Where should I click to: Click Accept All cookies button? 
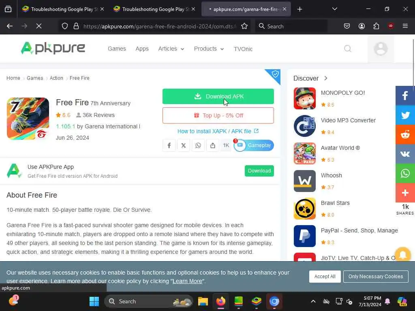(325, 277)
